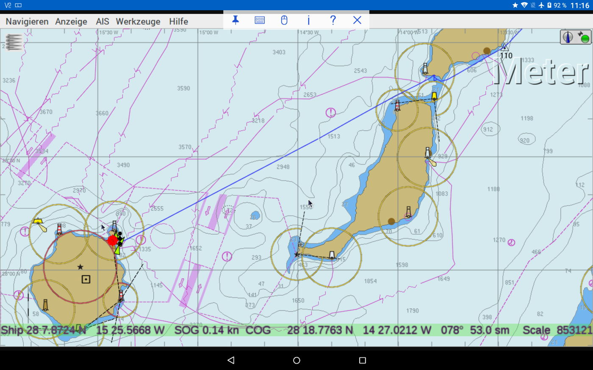Open the Navigieren menu
Image resolution: width=593 pixels, height=370 pixels.
pos(27,21)
